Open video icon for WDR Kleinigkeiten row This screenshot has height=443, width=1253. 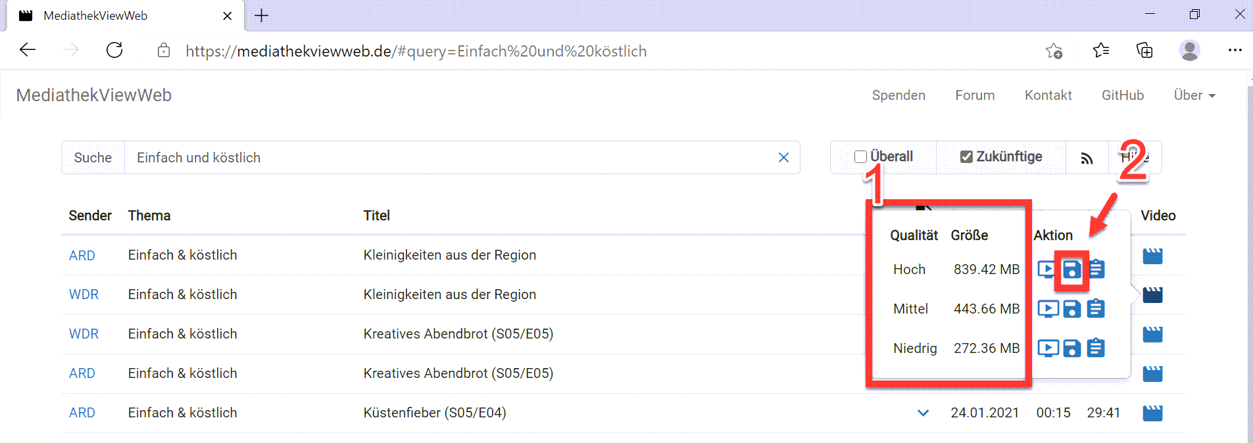coord(1152,295)
